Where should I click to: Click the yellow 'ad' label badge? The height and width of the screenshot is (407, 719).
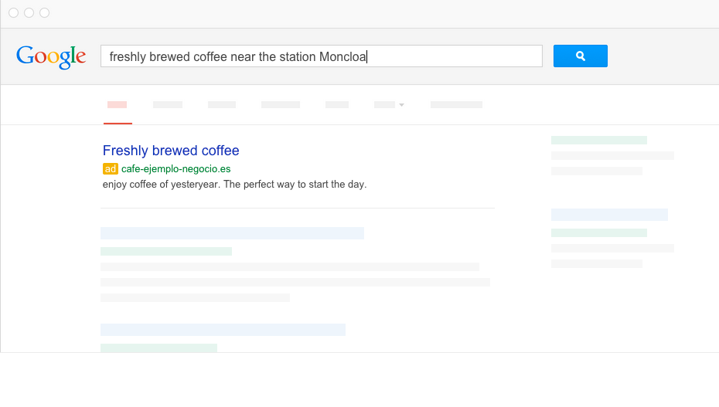click(x=110, y=169)
